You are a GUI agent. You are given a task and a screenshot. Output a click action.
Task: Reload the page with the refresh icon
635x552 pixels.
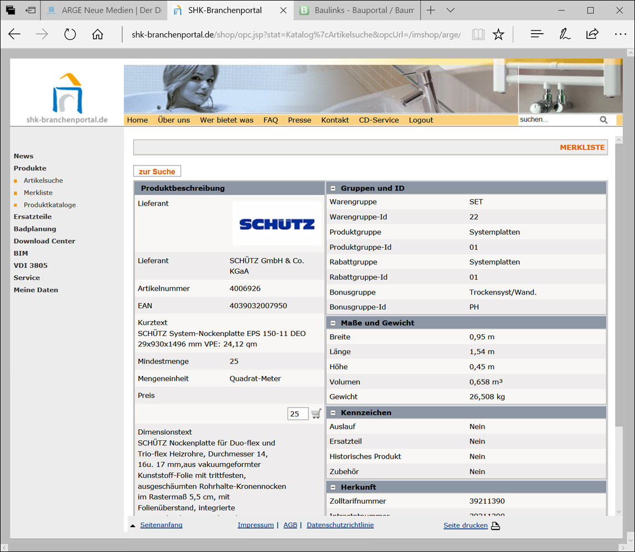70,34
